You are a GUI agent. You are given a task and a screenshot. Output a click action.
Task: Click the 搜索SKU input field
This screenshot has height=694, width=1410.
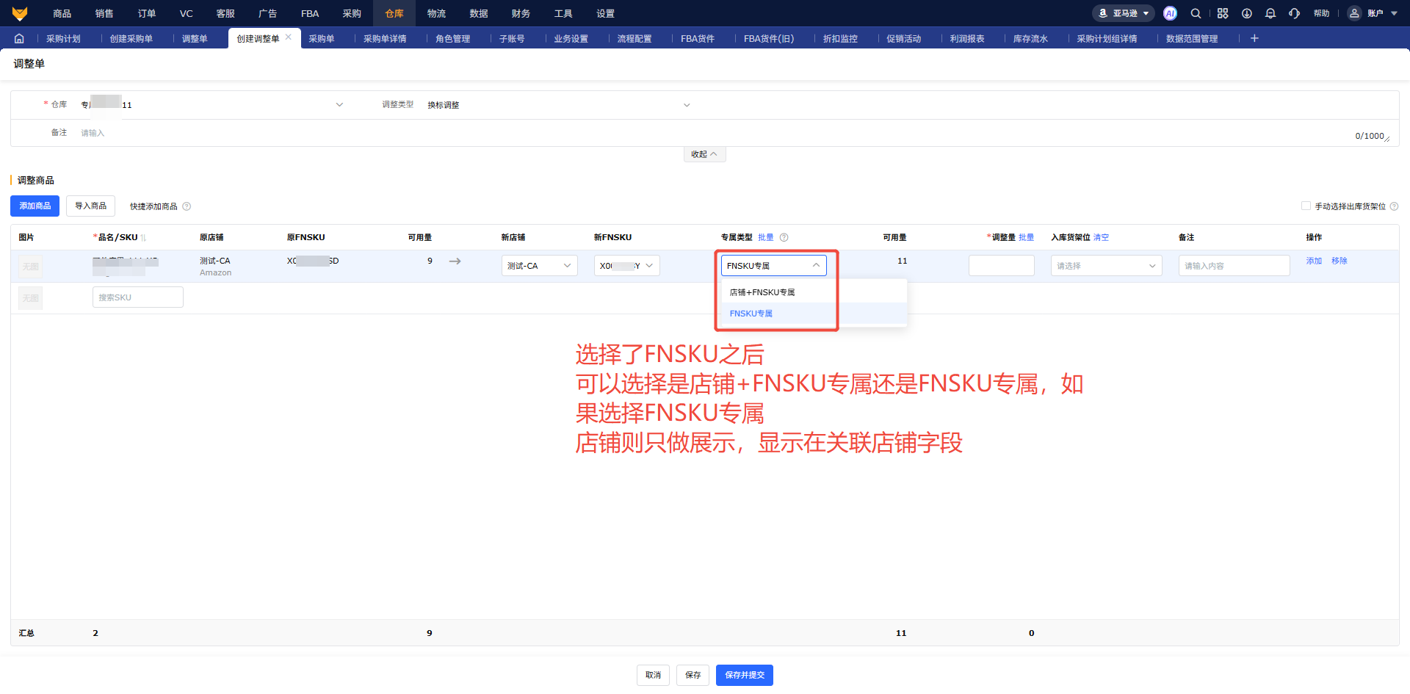(x=137, y=297)
